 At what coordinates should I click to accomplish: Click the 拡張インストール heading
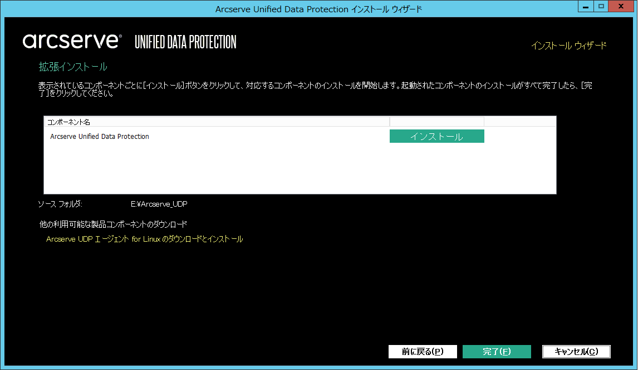tap(73, 67)
